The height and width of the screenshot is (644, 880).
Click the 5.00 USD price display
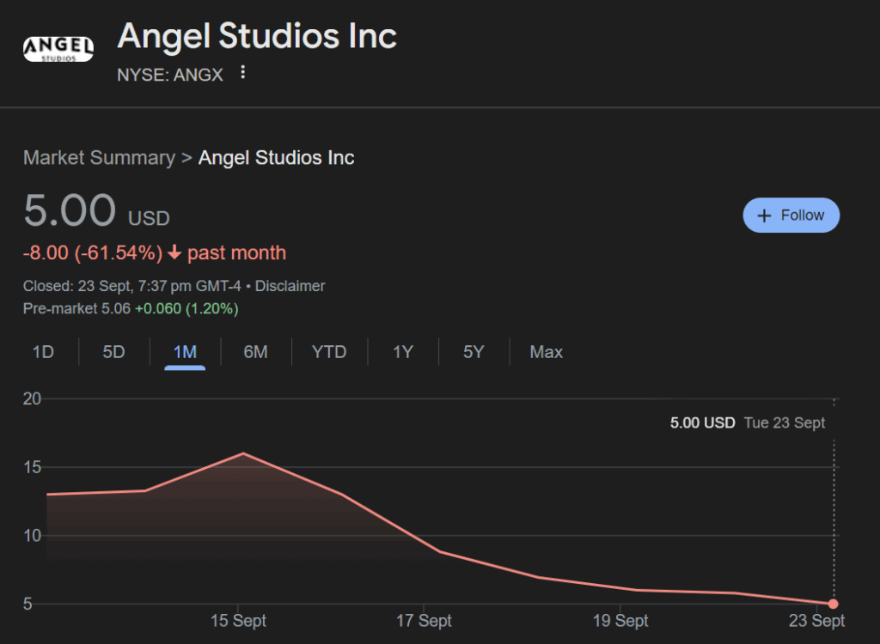(84, 210)
